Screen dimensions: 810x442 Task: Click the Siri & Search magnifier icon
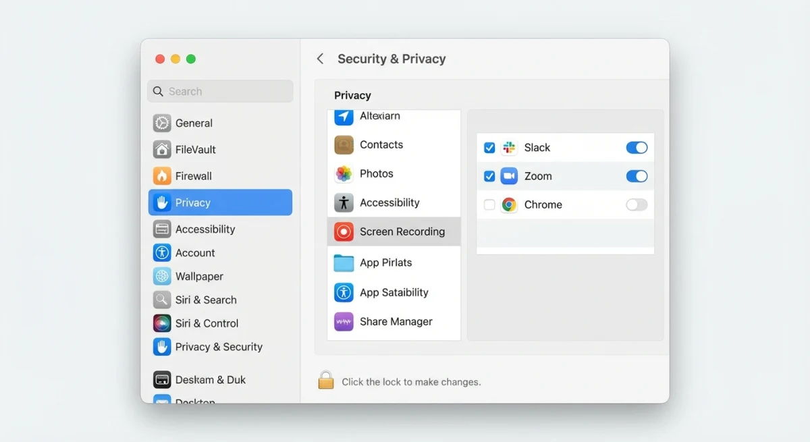(x=162, y=300)
